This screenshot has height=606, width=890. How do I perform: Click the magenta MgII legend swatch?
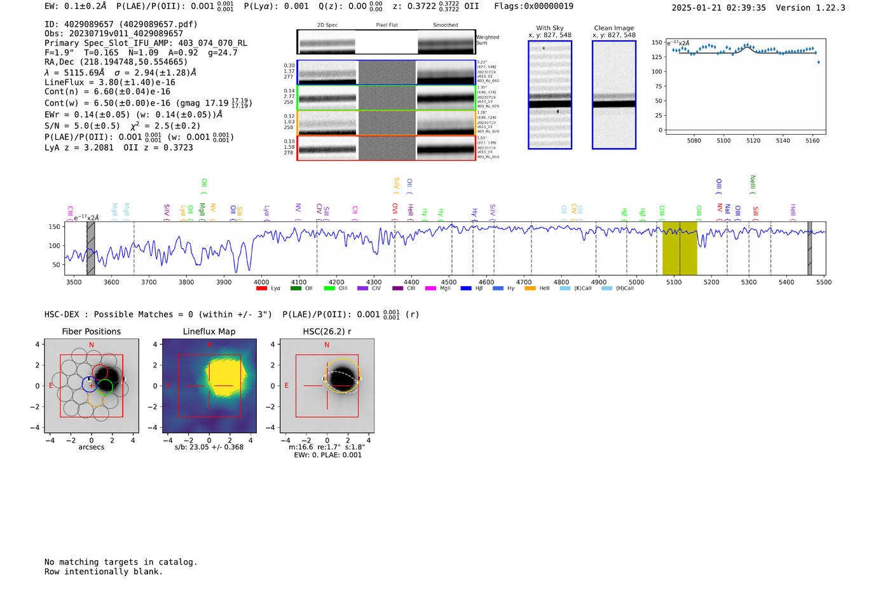(x=430, y=289)
